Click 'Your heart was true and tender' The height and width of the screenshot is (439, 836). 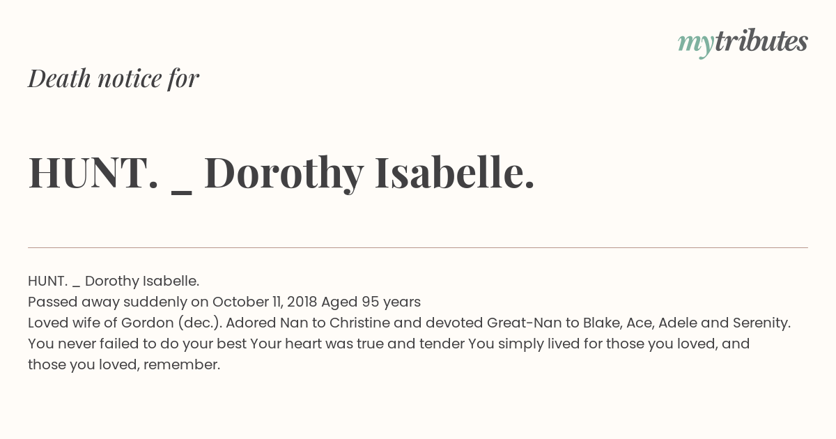coord(357,344)
